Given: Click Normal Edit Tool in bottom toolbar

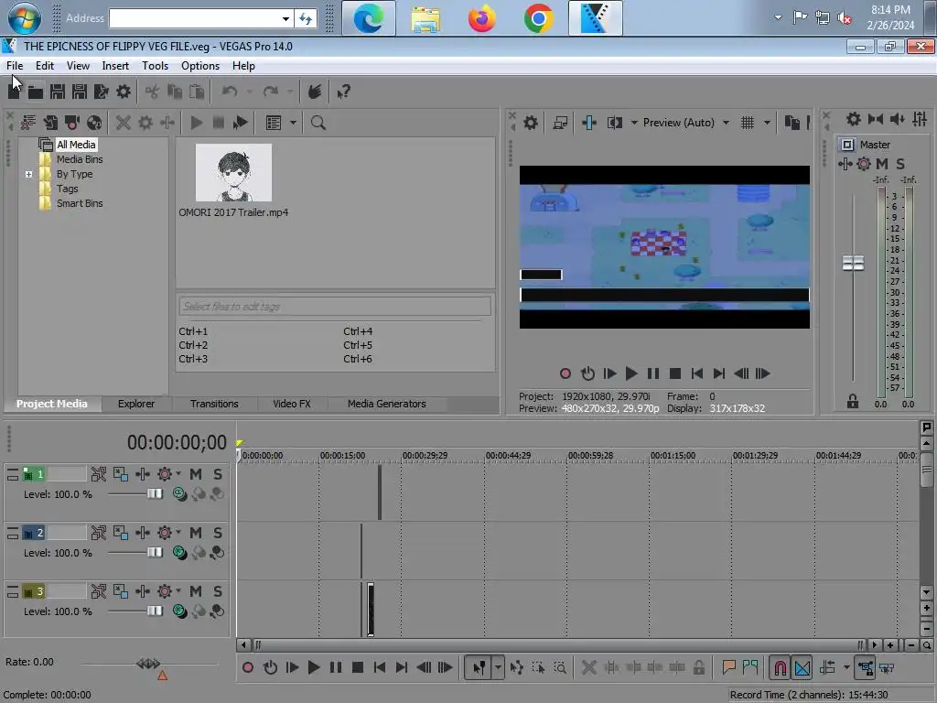Looking at the screenshot, I should [479, 667].
